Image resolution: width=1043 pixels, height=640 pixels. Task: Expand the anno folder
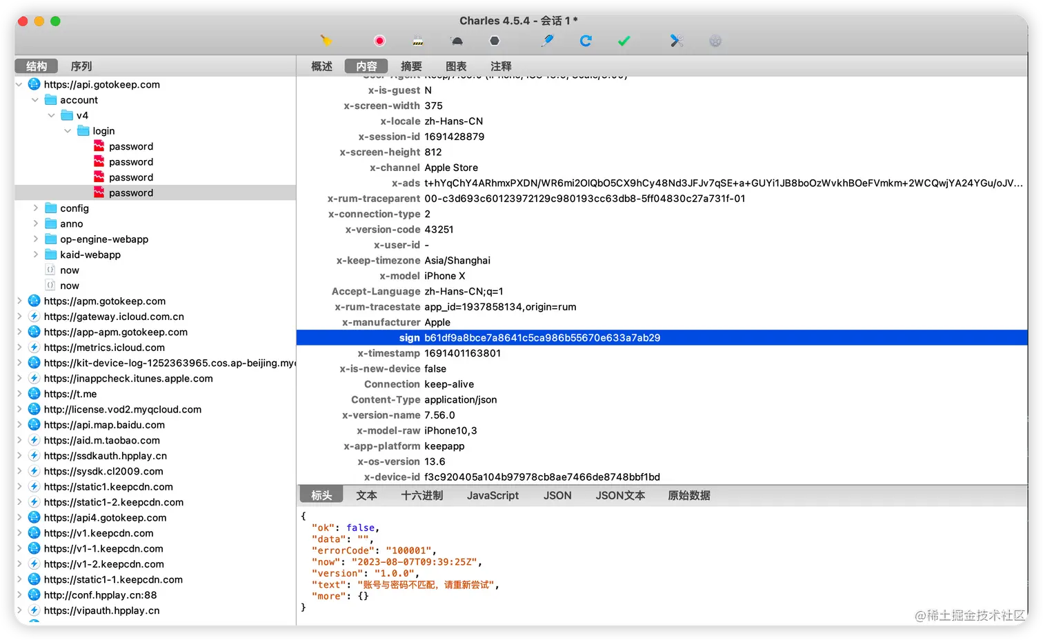click(x=35, y=223)
